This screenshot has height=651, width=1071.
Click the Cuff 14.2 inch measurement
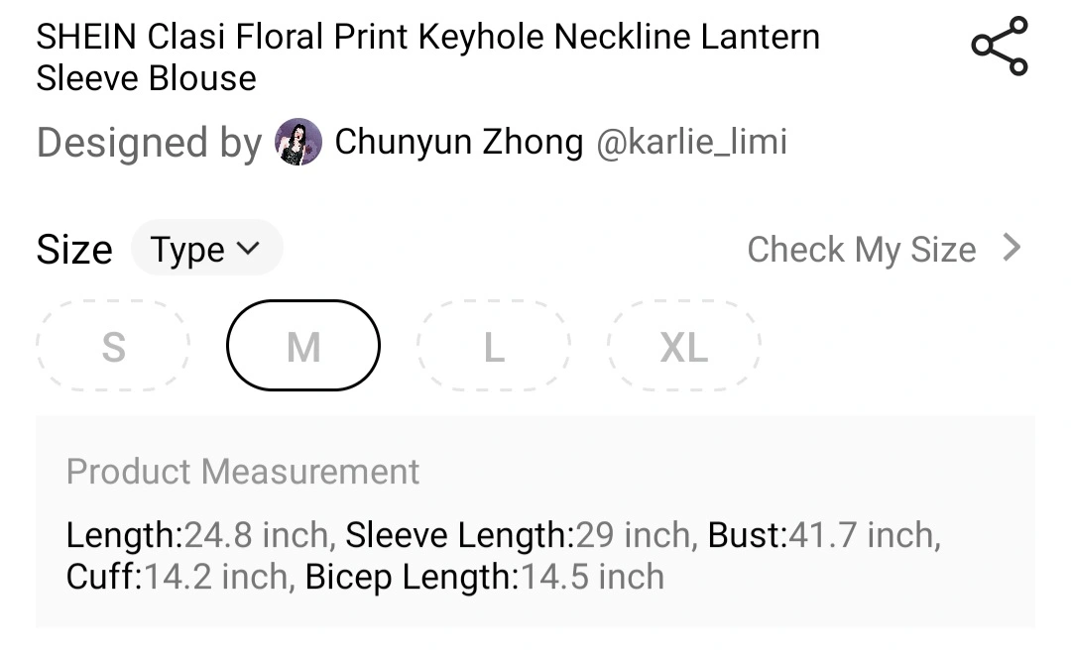pyautogui.click(x=181, y=577)
